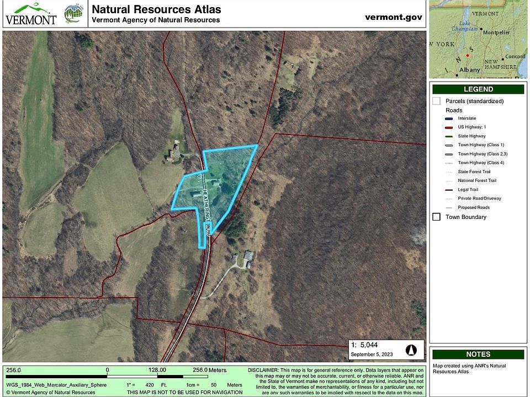This screenshot has height=397, width=530.
Task: Toggle the Town Boundary box
Action: [x=436, y=217]
